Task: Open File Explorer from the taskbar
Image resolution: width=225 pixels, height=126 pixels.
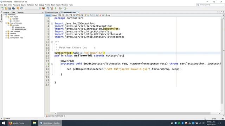Action: pos(34,123)
